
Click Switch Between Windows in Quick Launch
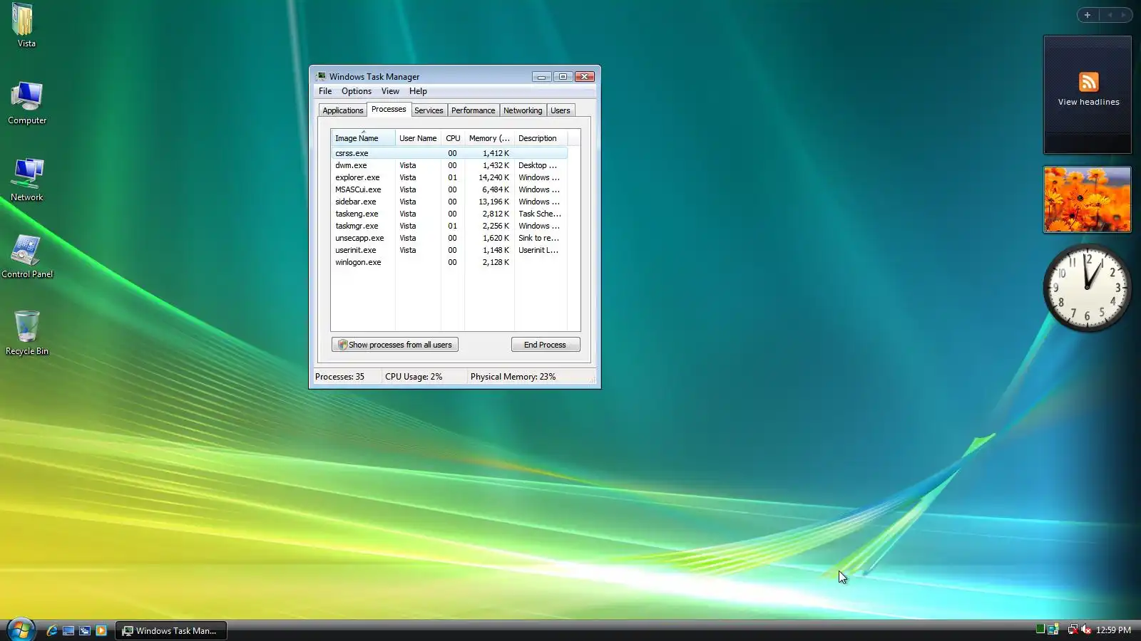coord(85,630)
